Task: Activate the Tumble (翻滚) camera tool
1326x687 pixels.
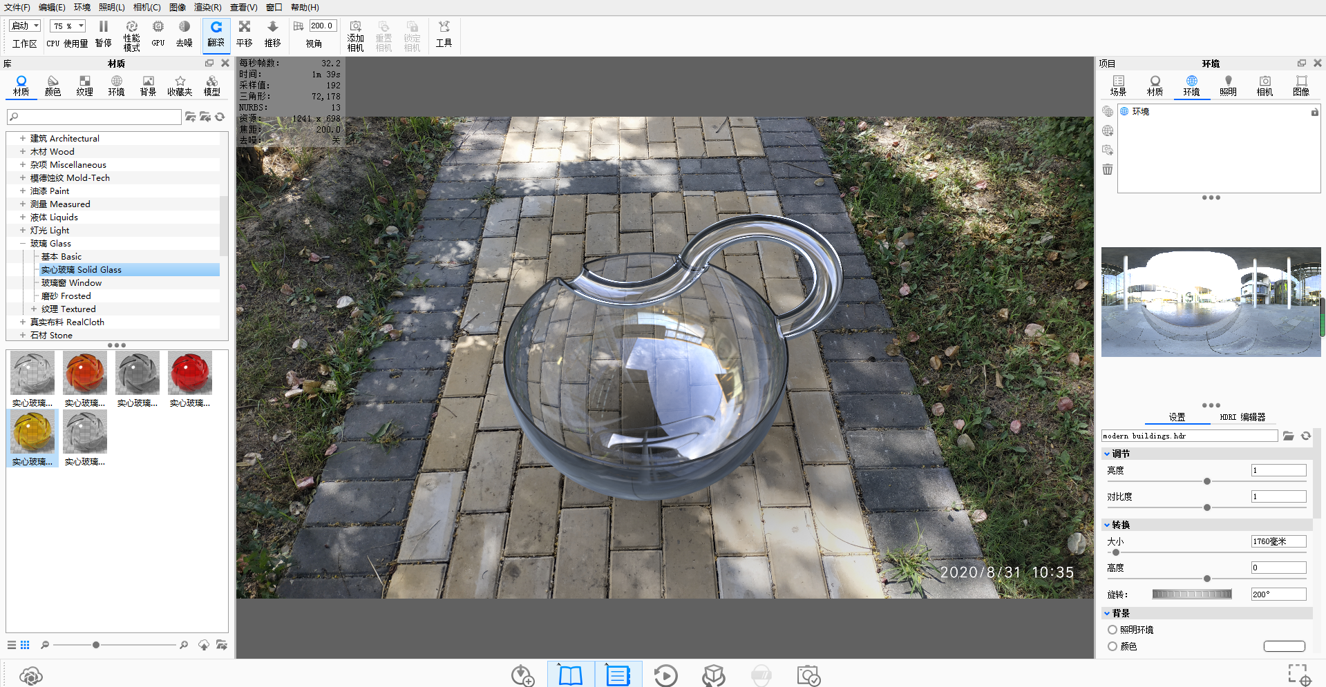Action: (x=216, y=33)
